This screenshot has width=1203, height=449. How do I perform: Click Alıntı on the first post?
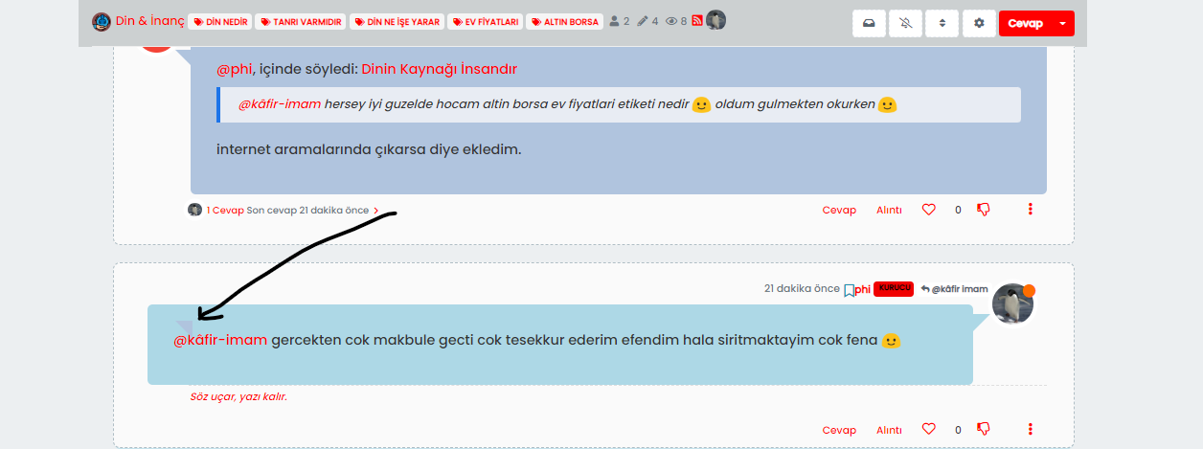889,211
